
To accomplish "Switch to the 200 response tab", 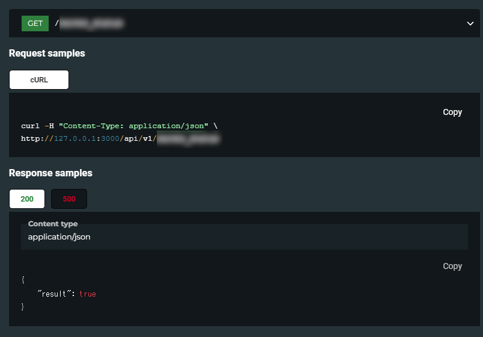I will pyautogui.click(x=27, y=199).
